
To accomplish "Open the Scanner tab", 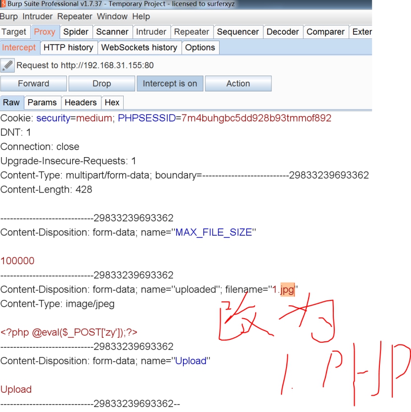I will 112,32.
